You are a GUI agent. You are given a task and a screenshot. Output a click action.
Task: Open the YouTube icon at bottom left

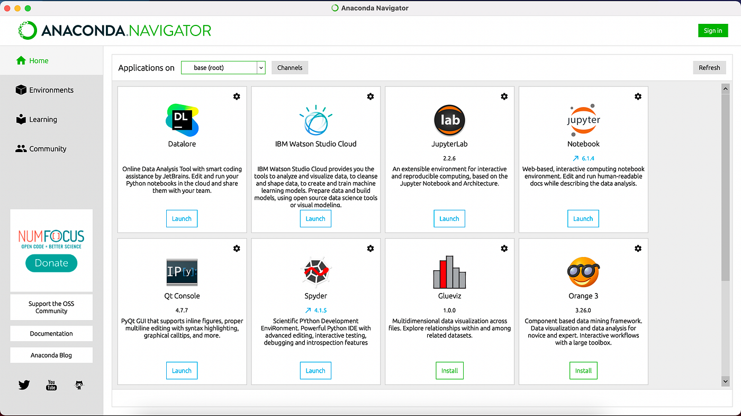point(51,385)
